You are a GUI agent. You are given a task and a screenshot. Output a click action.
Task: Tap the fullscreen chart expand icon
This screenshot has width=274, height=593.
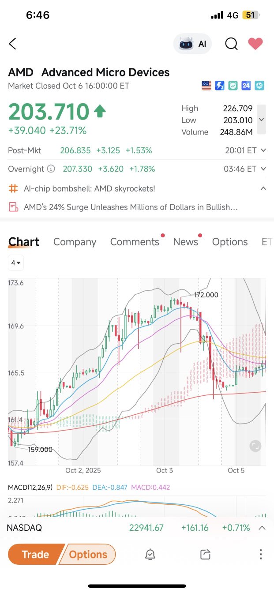click(x=255, y=446)
